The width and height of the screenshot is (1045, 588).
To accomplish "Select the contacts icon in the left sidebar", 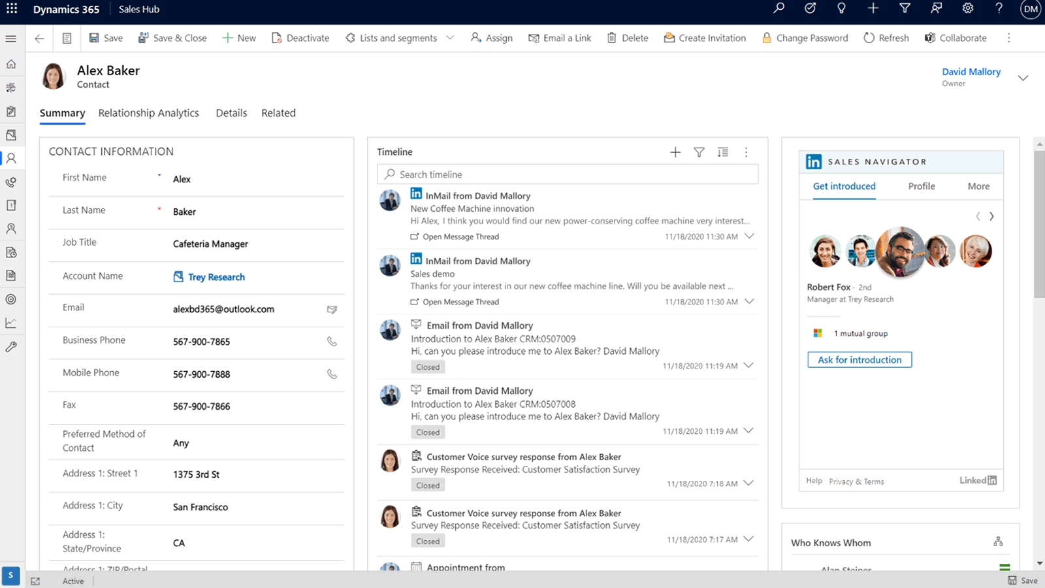I will 12,158.
